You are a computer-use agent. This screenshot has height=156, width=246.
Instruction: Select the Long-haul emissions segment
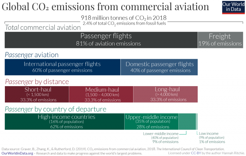click(x=165, y=94)
